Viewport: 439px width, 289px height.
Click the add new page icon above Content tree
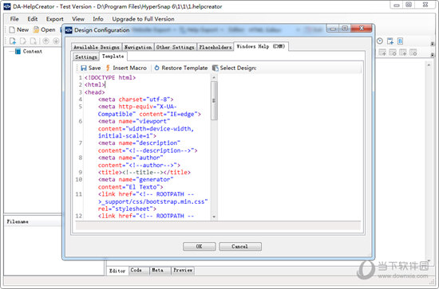tap(13, 41)
